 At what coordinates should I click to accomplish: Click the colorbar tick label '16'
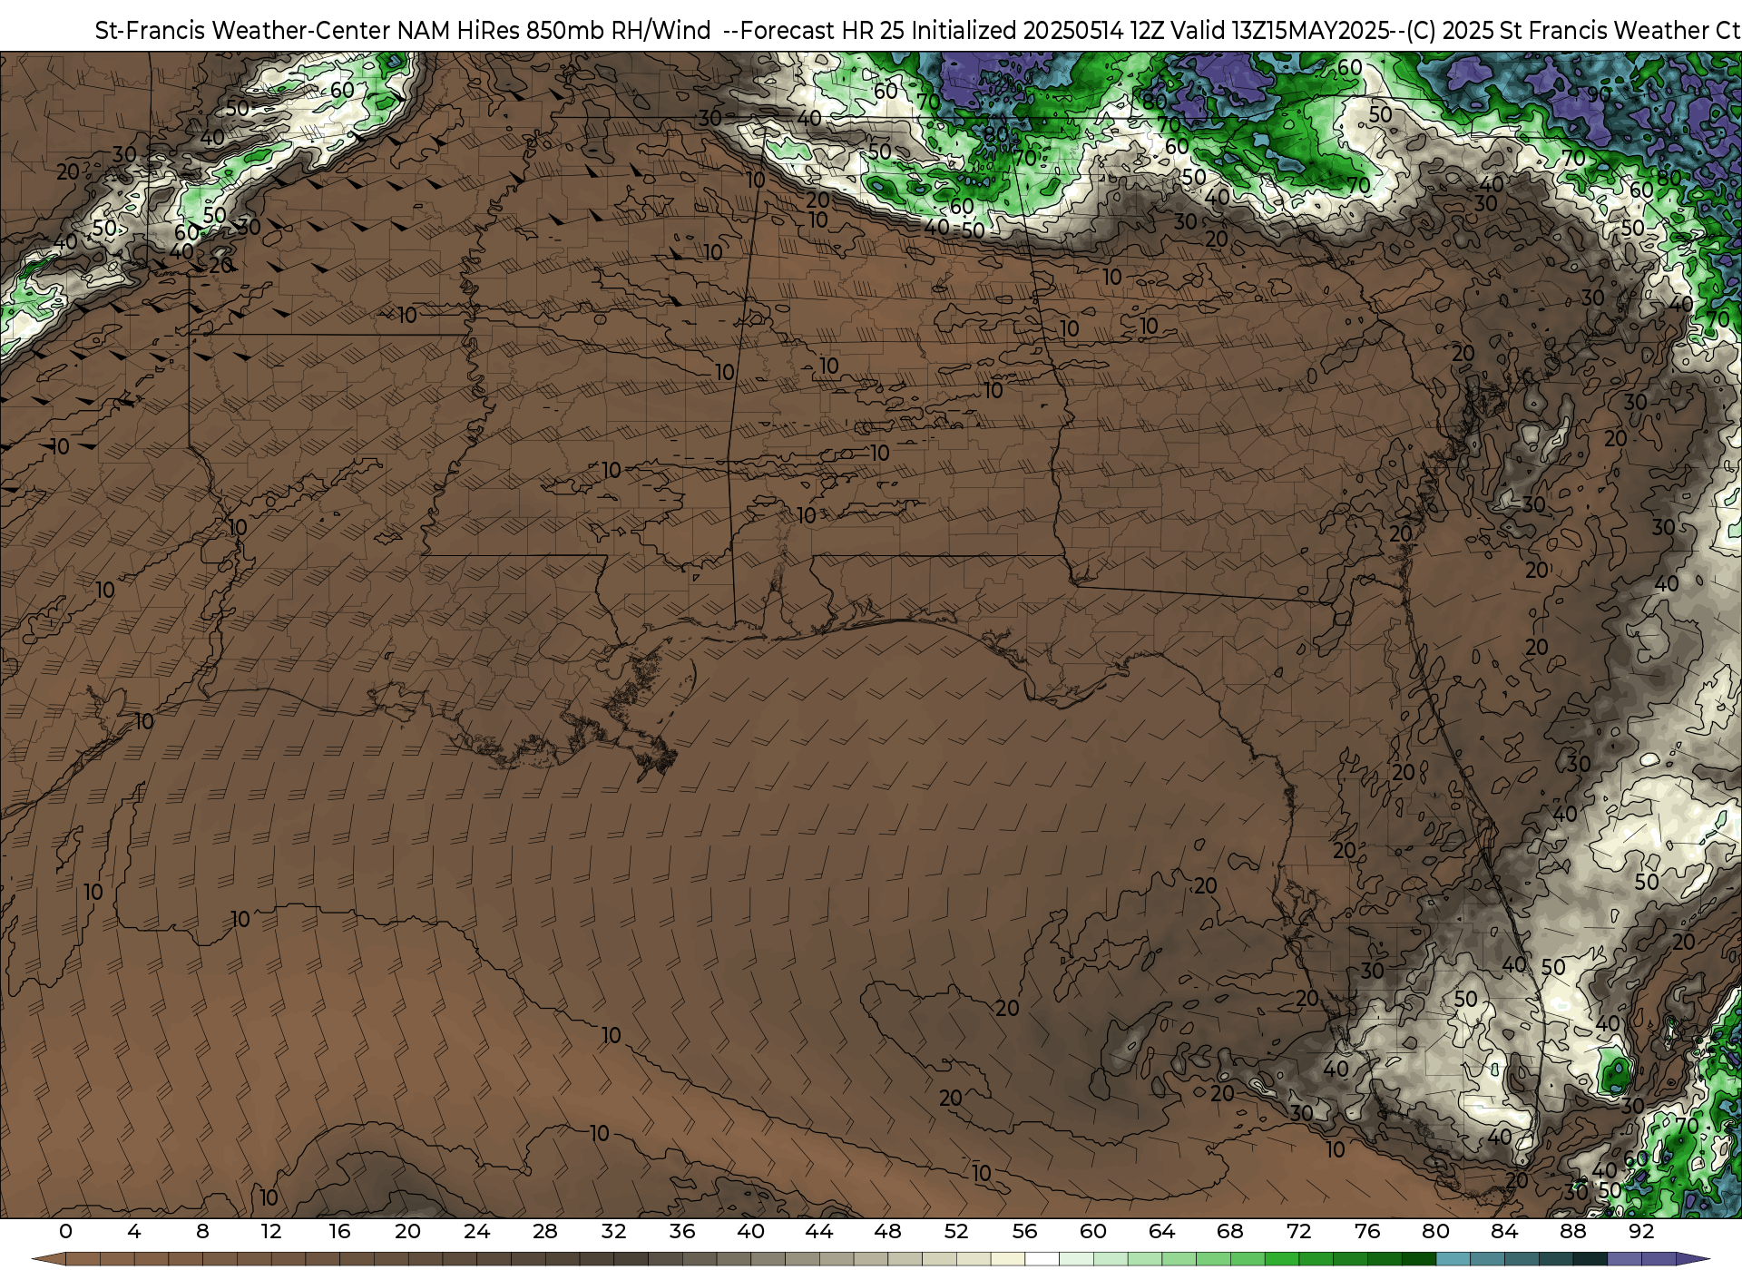coord(339,1232)
